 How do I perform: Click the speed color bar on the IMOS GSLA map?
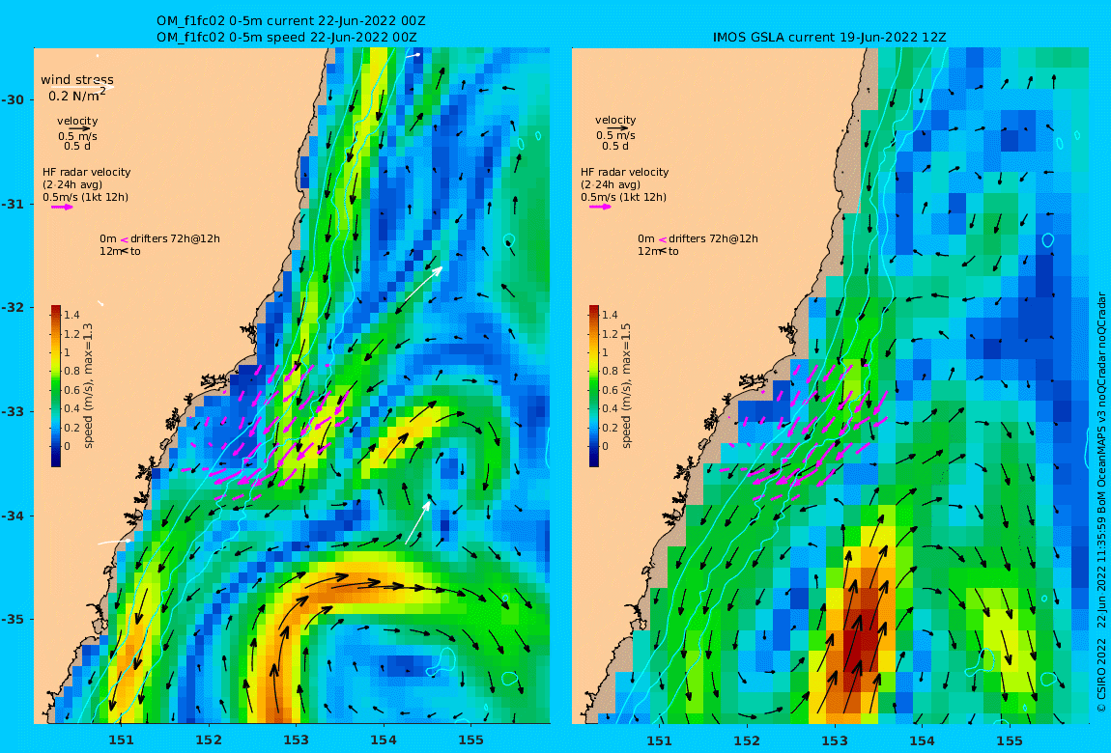[594, 386]
